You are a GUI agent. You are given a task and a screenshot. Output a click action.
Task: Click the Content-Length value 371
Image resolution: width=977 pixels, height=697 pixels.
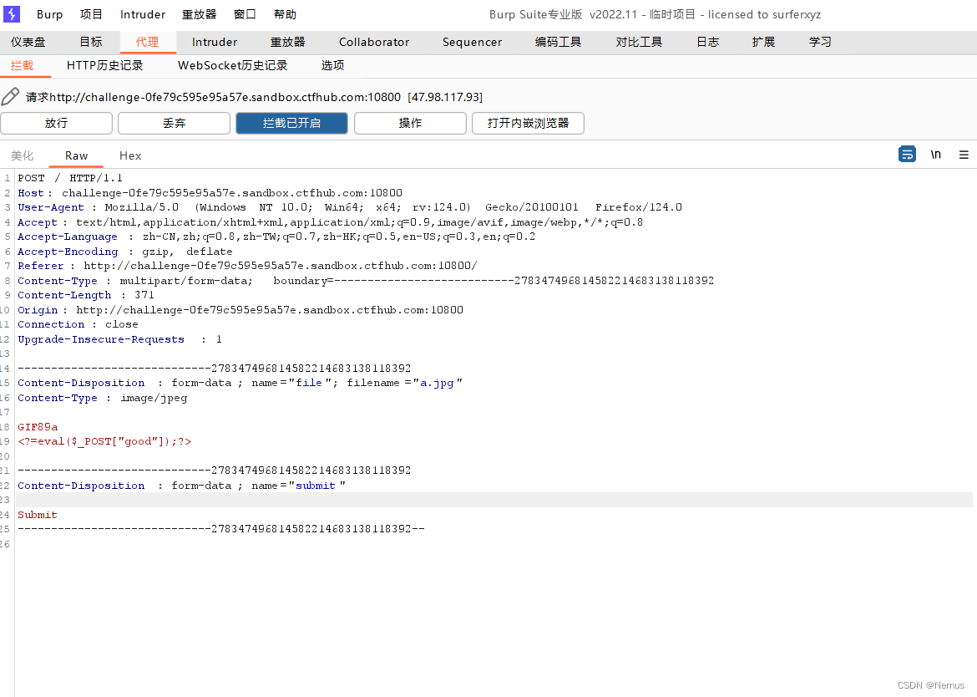pos(144,295)
